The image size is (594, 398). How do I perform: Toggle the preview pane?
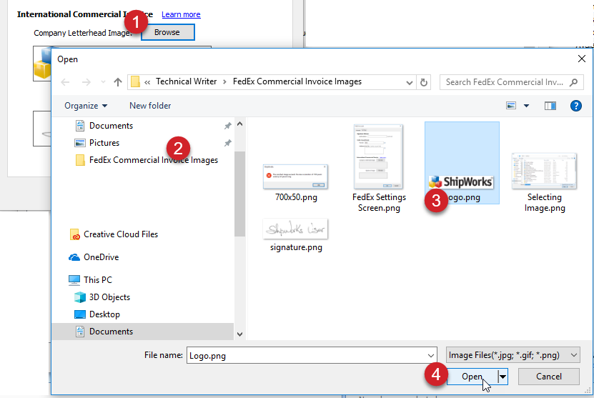tap(550, 106)
